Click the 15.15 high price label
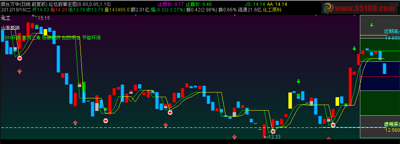This screenshot has height=144, width=400. tap(44, 18)
